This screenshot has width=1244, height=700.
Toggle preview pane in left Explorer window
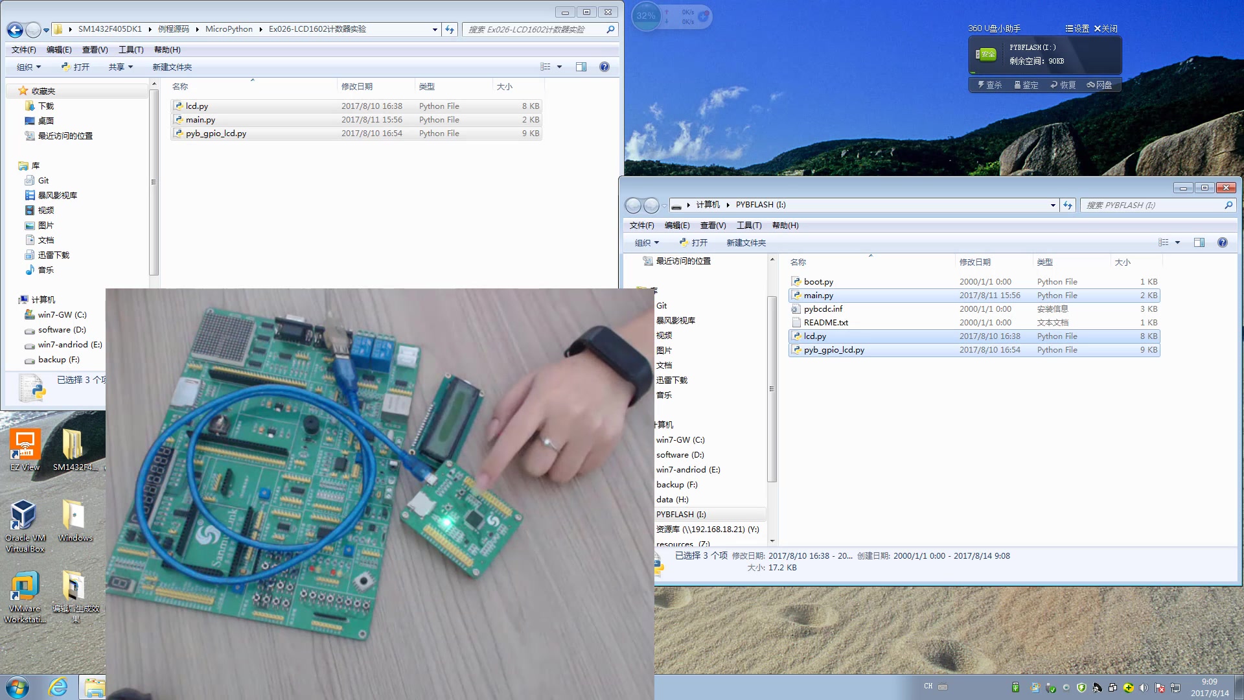click(581, 67)
